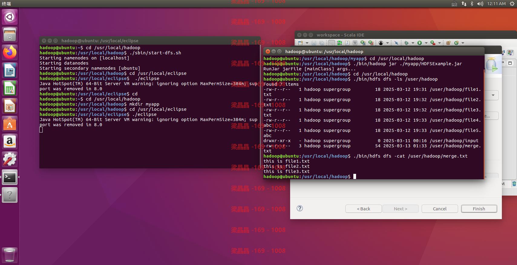
Task: Toggle the link-with-editor sync icon in Scala IDE toolbar
Action: pos(332,43)
